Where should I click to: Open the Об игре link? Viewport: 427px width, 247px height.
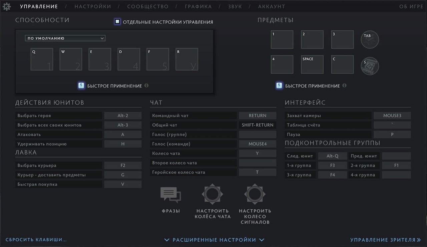click(x=411, y=6)
